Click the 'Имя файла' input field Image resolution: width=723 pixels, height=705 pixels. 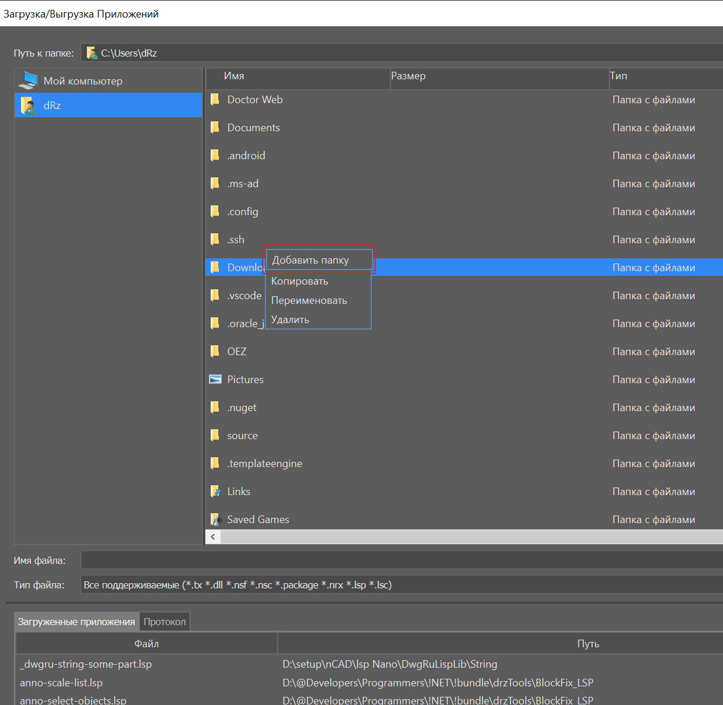401,560
